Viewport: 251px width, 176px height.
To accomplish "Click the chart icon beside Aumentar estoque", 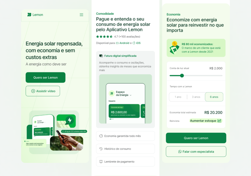I will 219,121.
